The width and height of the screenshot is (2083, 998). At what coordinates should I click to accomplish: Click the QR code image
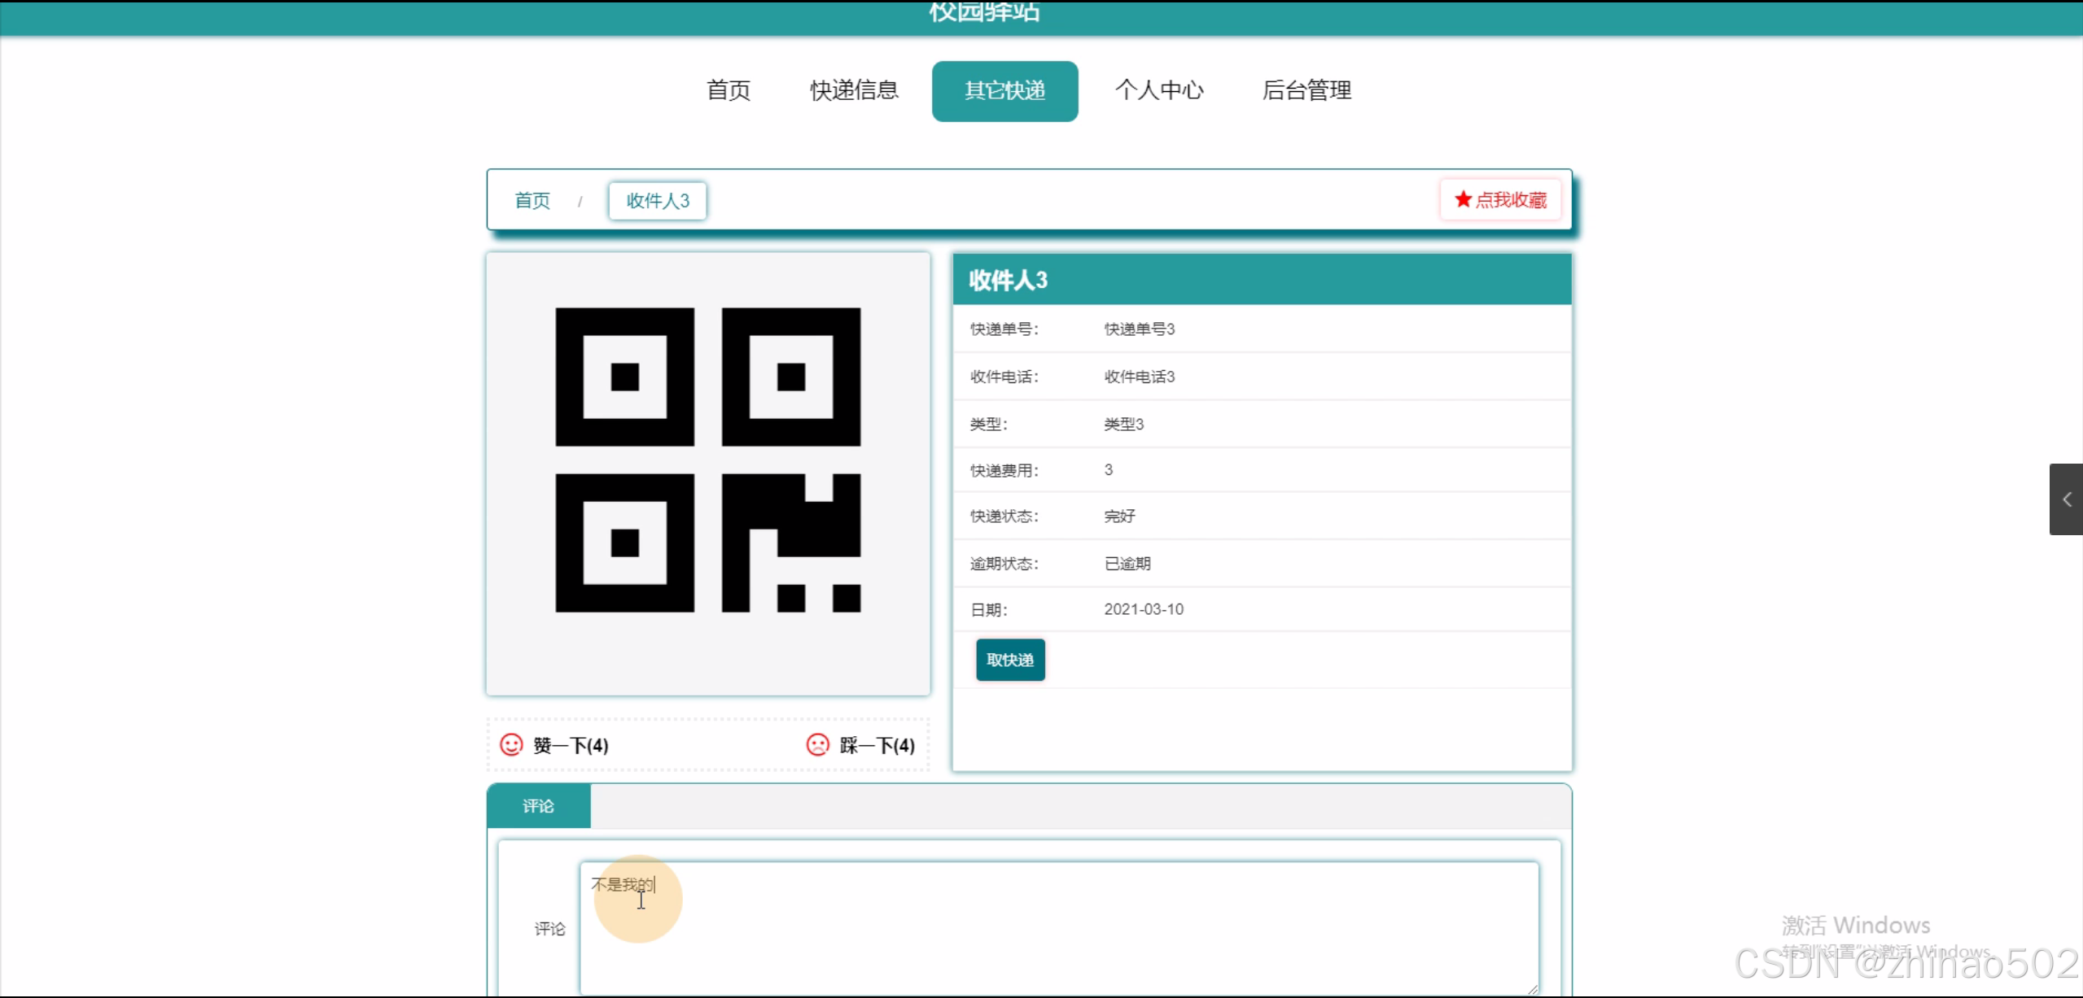[x=707, y=460]
